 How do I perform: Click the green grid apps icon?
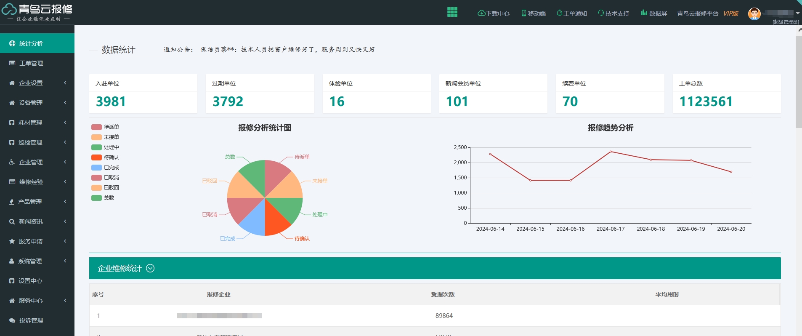(x=452, y=12)
